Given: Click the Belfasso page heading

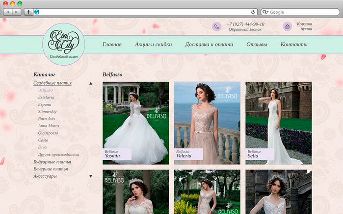Looking at the screenshot, I should point(112,74).
